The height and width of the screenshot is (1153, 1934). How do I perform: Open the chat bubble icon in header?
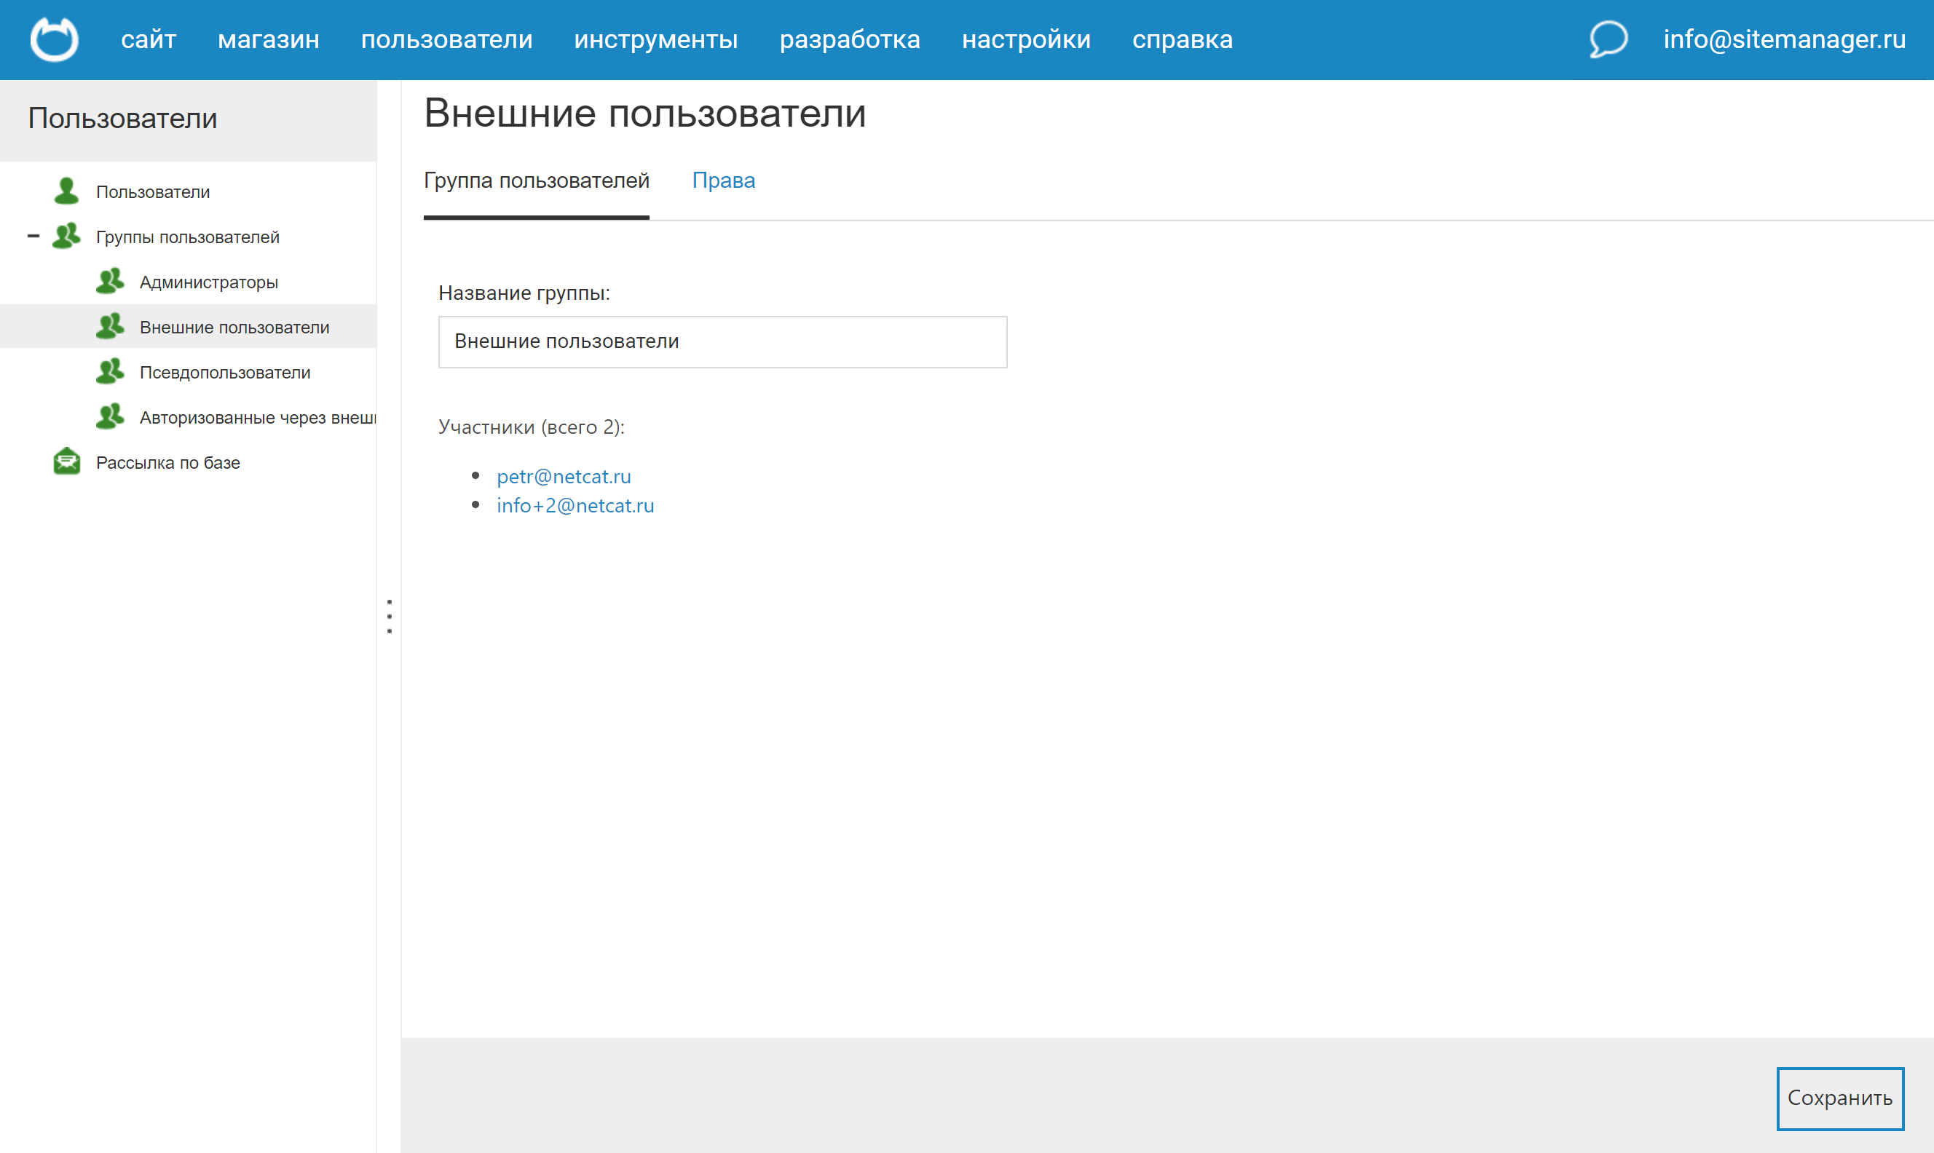(1607, 39)
